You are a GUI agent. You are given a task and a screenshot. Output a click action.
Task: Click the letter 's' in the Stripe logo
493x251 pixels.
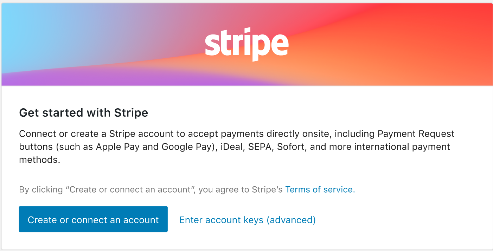tap(213, 44)
